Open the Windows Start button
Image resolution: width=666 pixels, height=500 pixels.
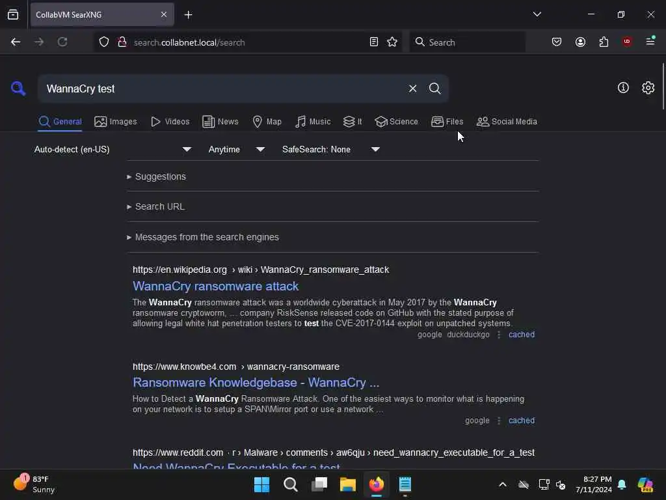pos(261,484)
